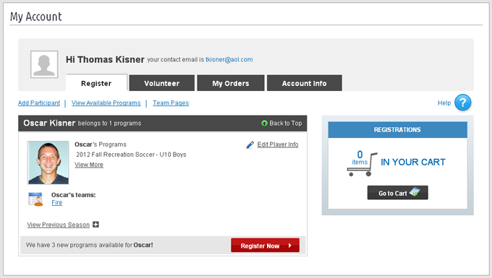Click the 0 items count in the cart
This screenshot has height=278, width=492.
tap(360, 157)
